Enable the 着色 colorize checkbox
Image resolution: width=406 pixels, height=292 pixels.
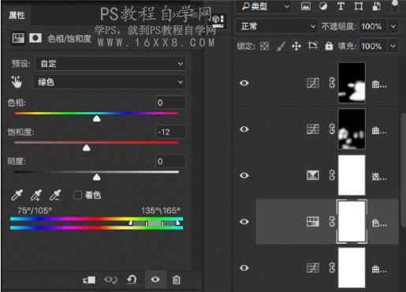pos(77,195)
